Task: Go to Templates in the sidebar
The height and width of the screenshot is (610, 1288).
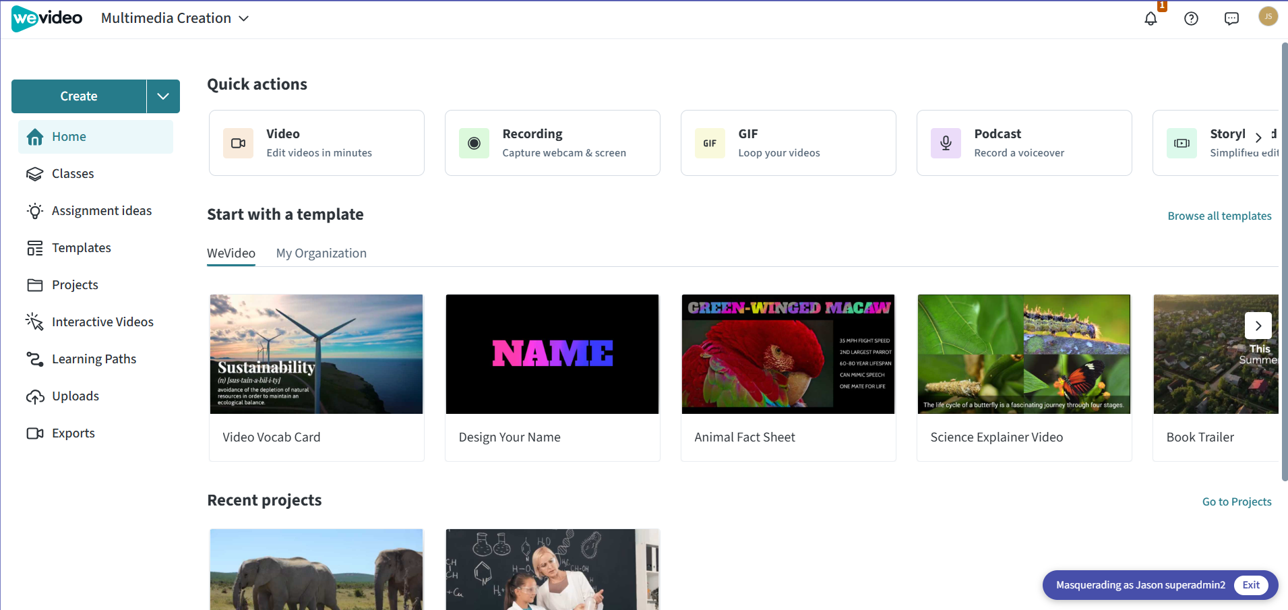Action: pyautogui.click(x=96, y=248)
